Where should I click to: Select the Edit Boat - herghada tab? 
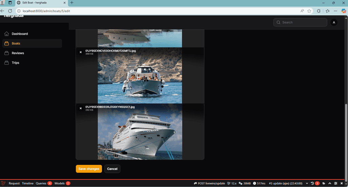[41, 3]
